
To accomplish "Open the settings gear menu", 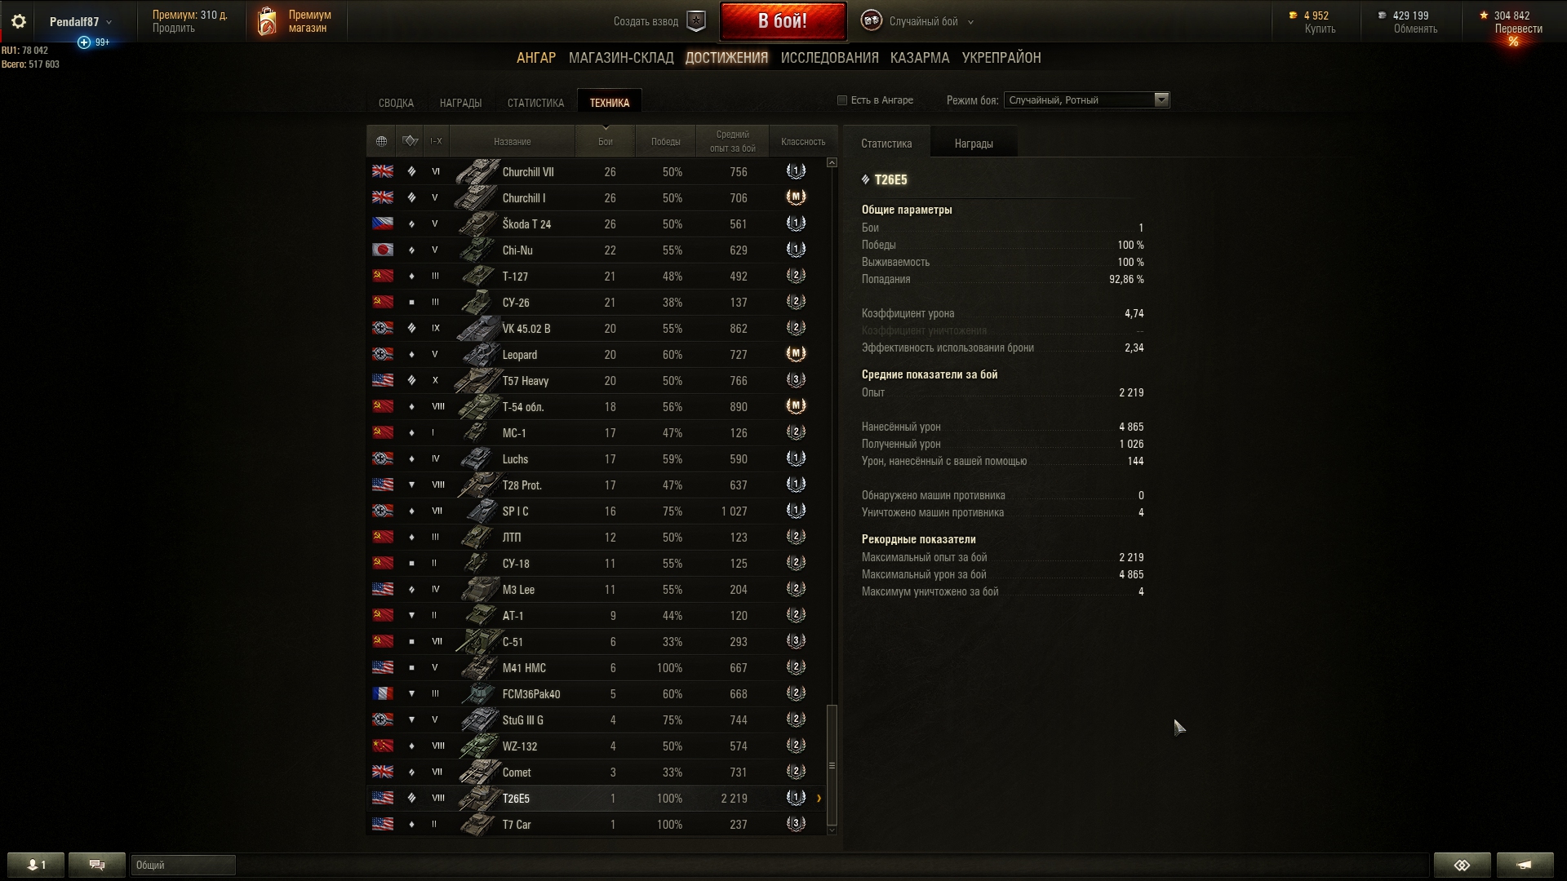I will [18, 22].
